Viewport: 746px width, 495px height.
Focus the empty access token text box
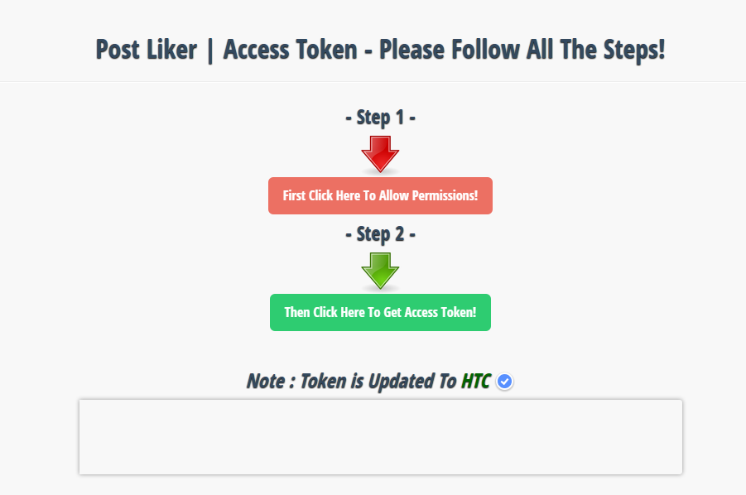tap(381, 437)
